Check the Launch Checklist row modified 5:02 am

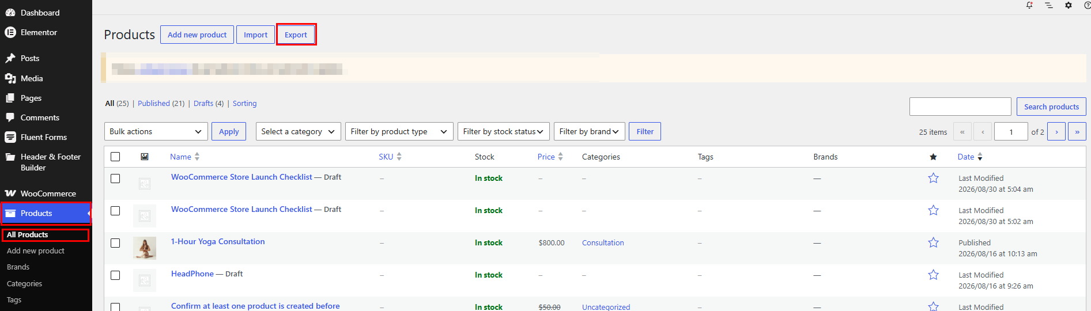(x=115, y=211)
